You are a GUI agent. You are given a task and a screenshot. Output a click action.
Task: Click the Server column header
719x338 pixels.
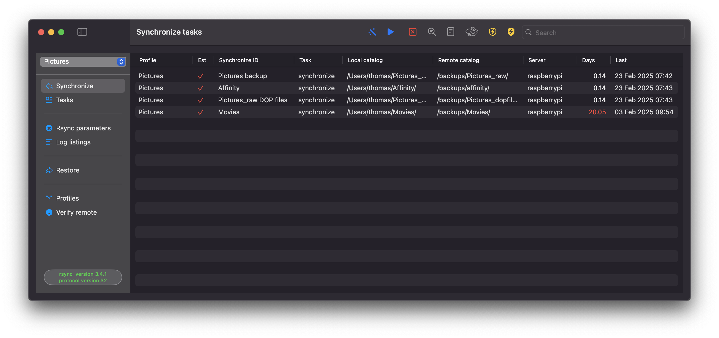(536, 60)
